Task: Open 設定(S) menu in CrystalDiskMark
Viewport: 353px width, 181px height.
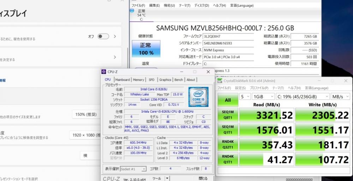Action: [240, 88]
